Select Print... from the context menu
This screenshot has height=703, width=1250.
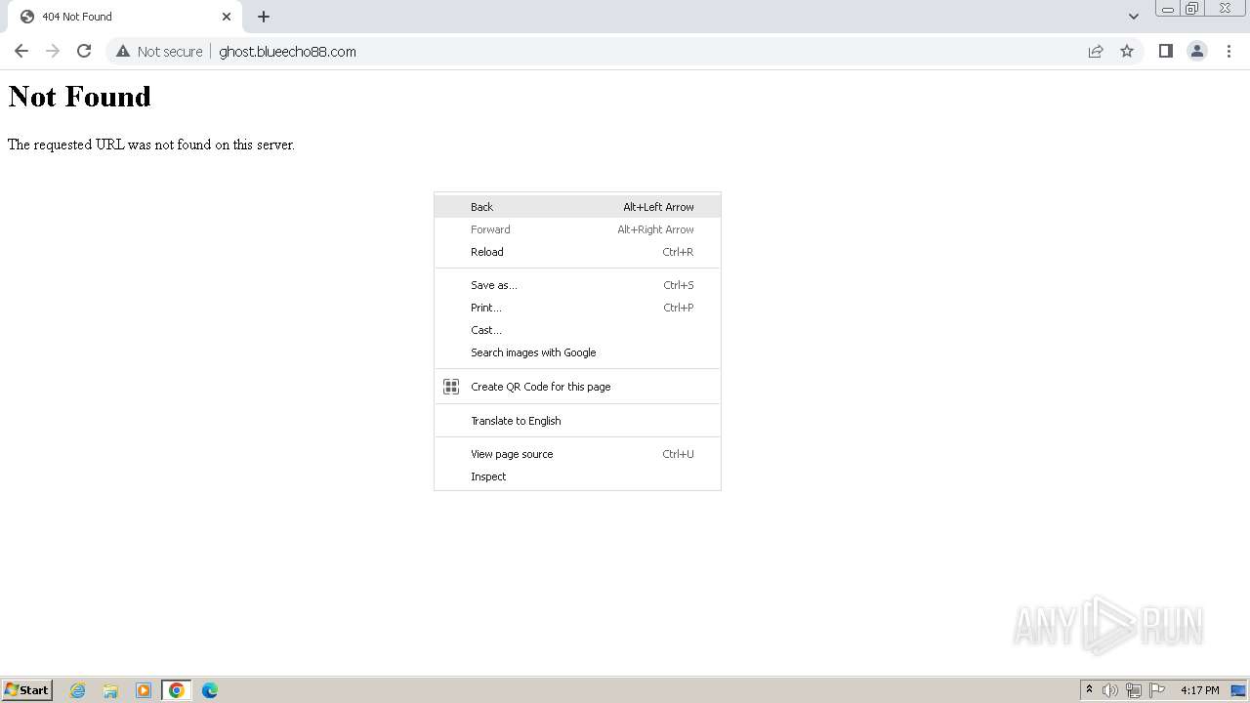click(577, 308)
